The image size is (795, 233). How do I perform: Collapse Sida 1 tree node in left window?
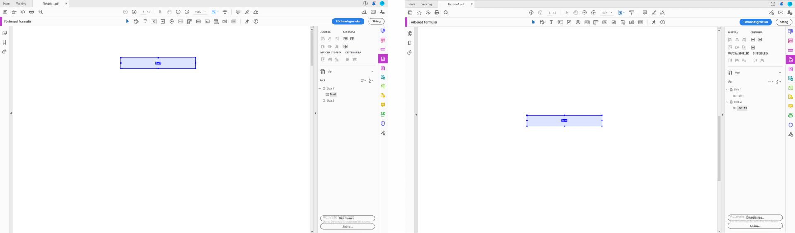pos(320,88)
